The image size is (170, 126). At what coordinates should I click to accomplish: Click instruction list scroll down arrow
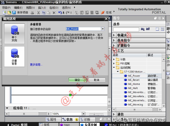pyautogui.click(x=163, y=106)
